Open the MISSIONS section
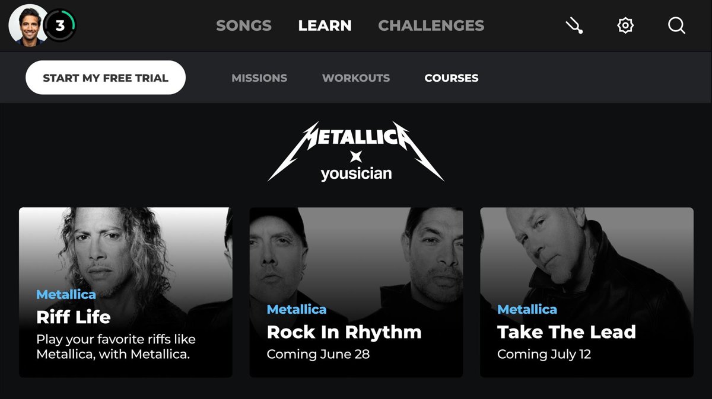Image resolution: width=712 pixels, height=399 pixels. point(259,78)
